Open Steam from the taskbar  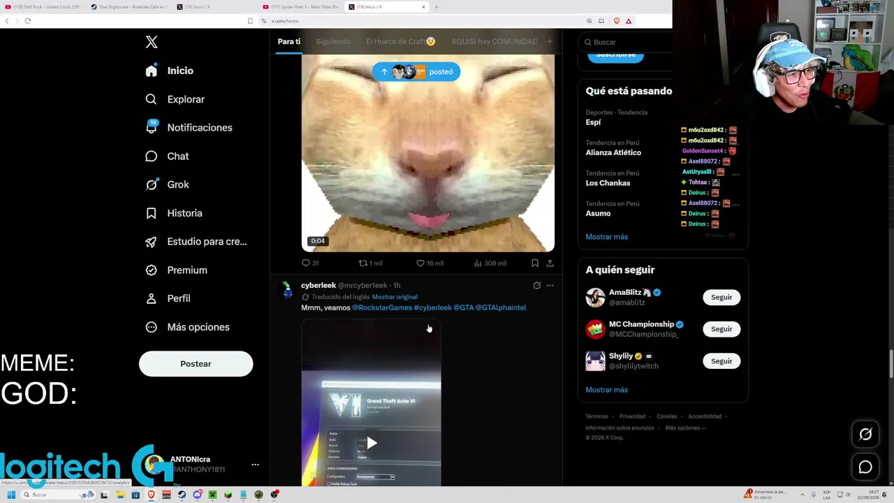point(182,495)
